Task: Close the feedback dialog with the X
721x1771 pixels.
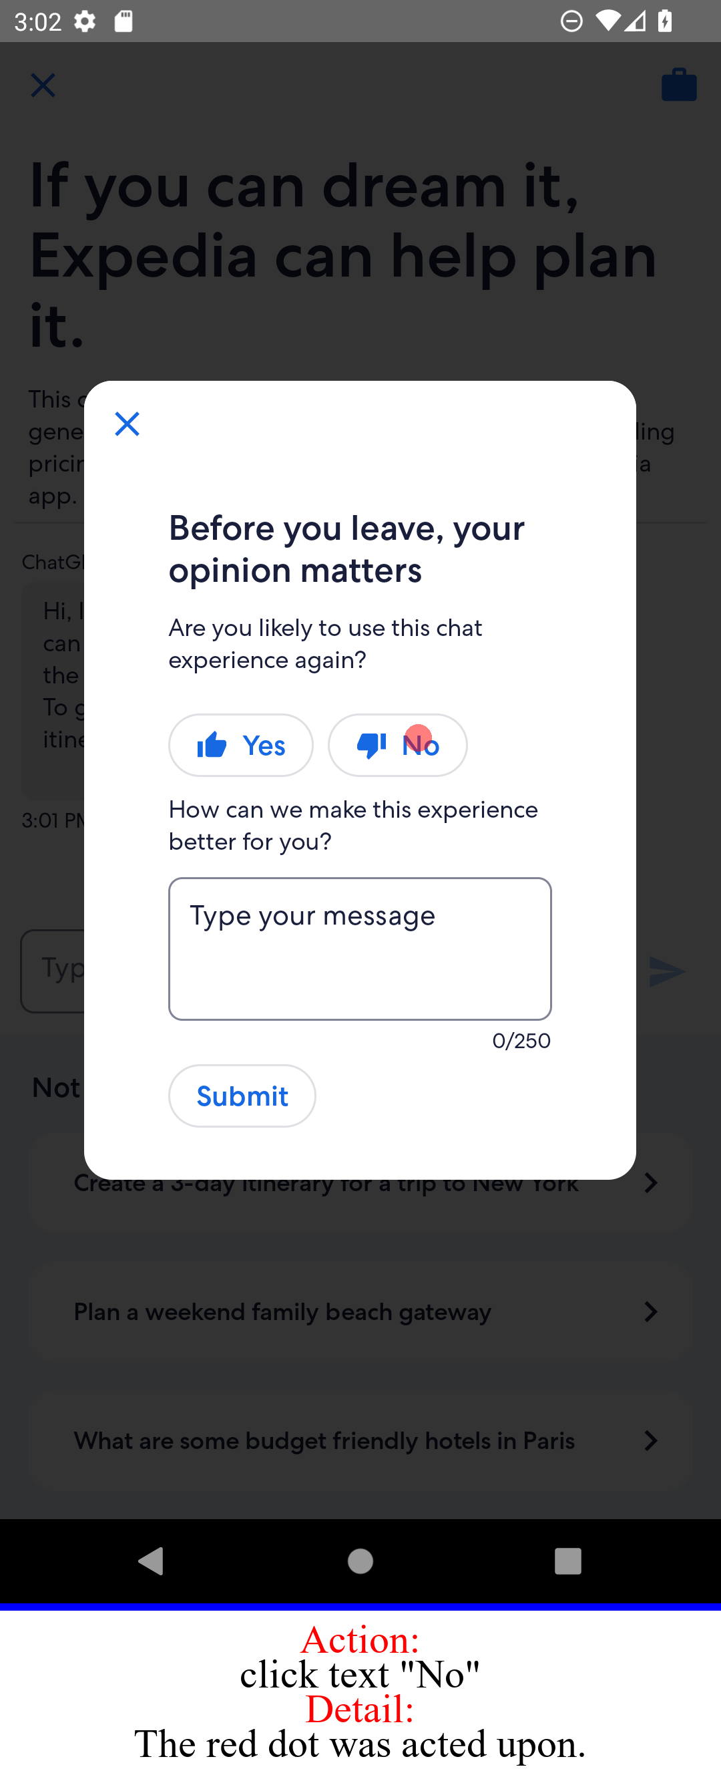Action: click(x=127, y=424)
